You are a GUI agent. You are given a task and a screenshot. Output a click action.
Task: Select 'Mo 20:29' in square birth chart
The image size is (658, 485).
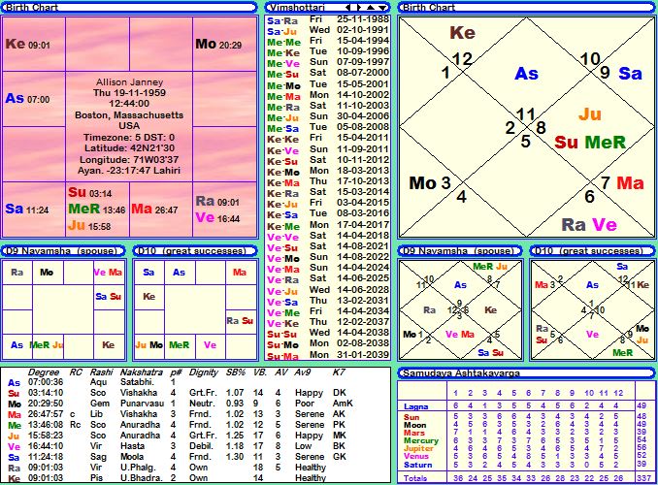tap(218, 44)
